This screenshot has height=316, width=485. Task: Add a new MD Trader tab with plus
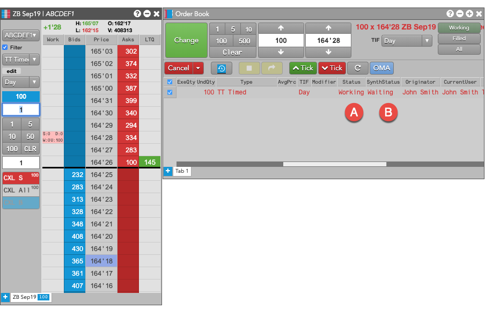pyautogui.click(x=5, y=297)
